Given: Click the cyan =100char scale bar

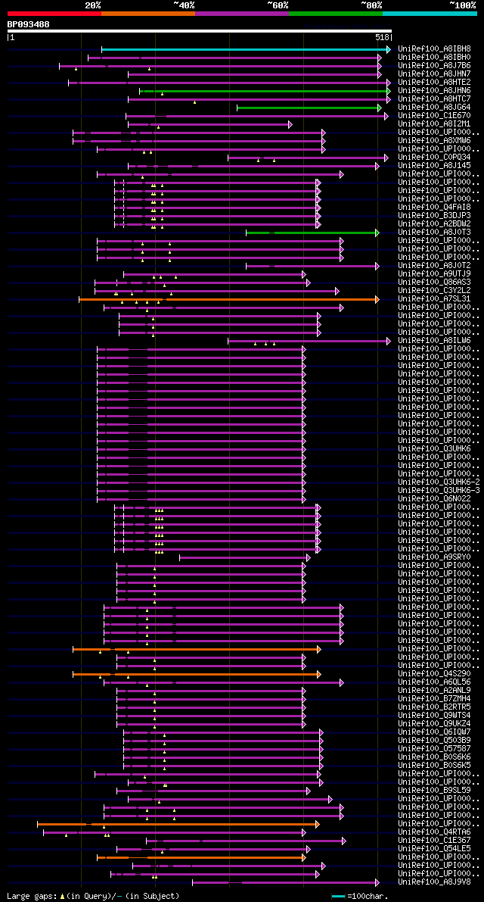Looking at the screenshot, I should (339, 896).
